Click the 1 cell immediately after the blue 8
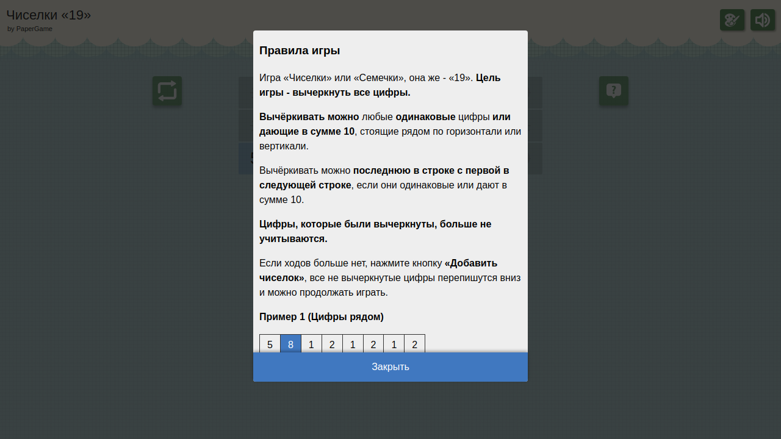 coord(311,344)
